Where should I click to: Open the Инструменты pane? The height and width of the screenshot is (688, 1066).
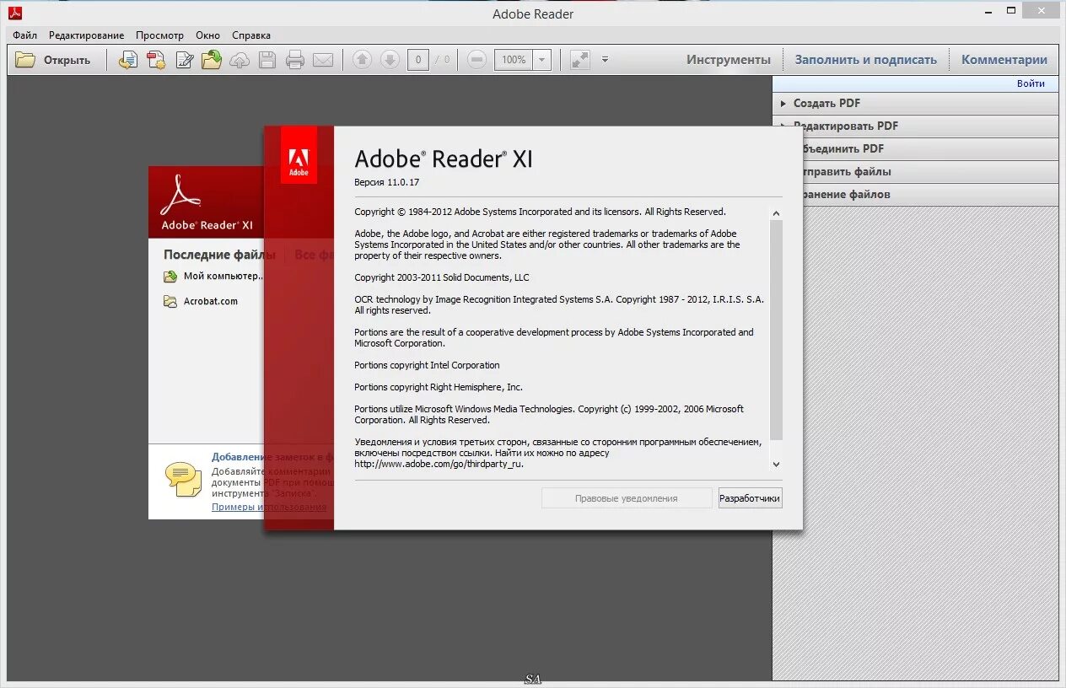[729, 60]
